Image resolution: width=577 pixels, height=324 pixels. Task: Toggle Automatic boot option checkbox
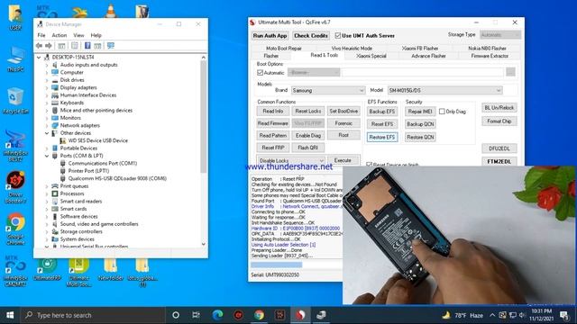(x=261, y=73)
